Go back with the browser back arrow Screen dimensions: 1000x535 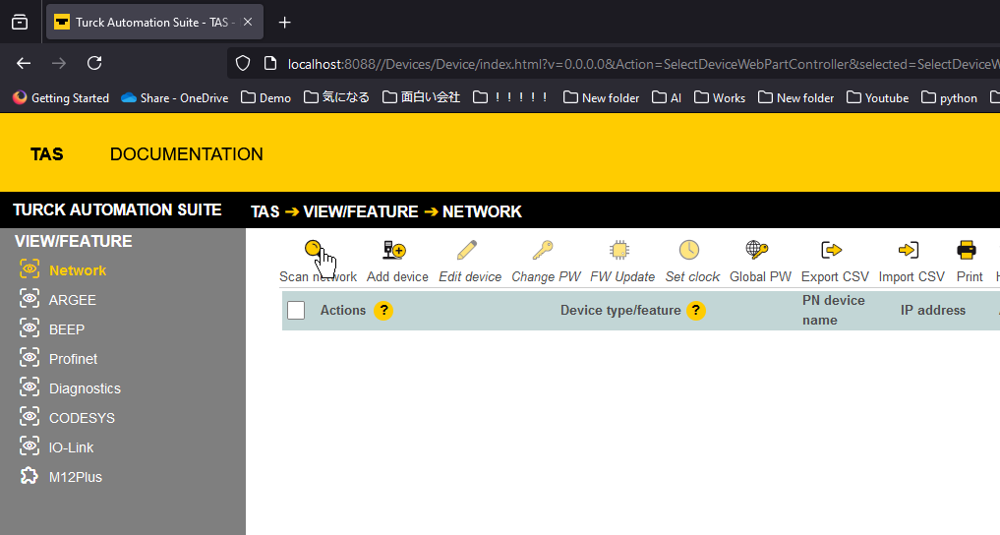(24, 63)
